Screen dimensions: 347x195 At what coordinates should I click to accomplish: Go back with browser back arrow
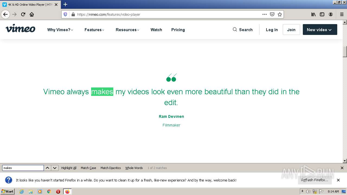tap(5, 14)
